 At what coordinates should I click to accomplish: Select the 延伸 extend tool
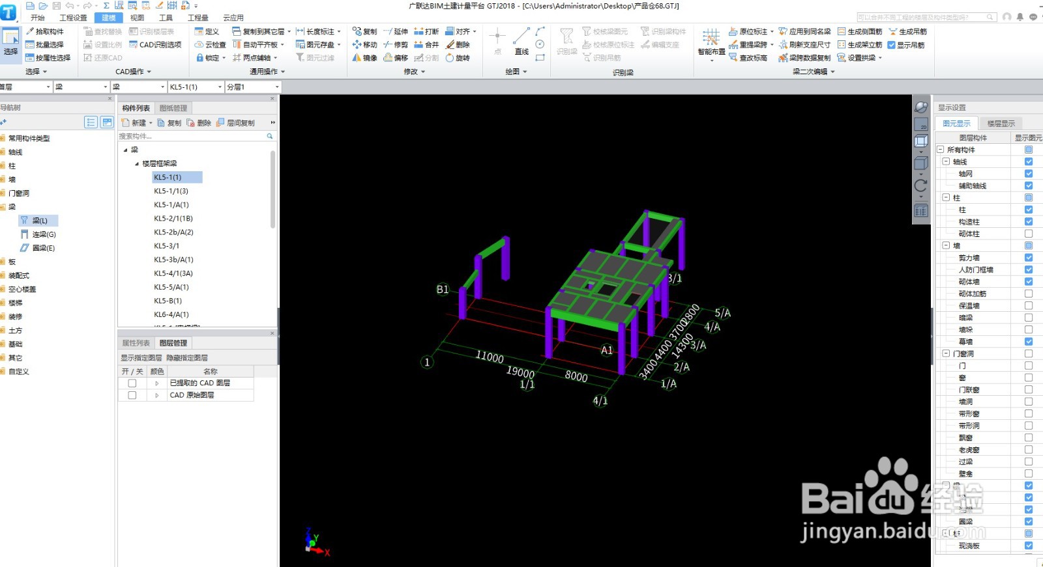pyautogui.click(x=396, y=31)
